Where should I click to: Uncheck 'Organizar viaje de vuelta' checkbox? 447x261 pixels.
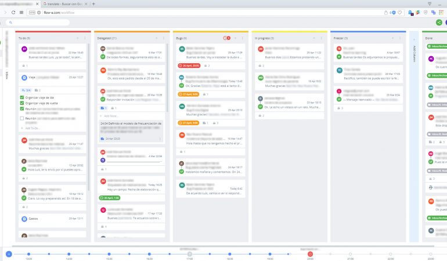[22, 104]
